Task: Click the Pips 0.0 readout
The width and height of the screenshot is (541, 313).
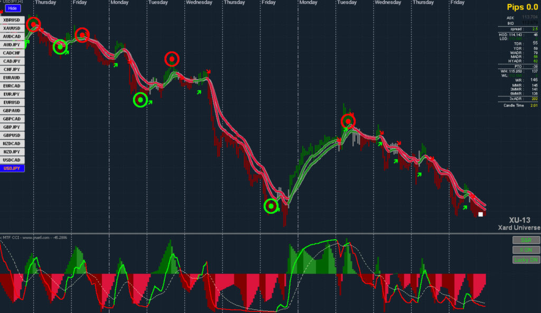Action: [x=523, y=7]
